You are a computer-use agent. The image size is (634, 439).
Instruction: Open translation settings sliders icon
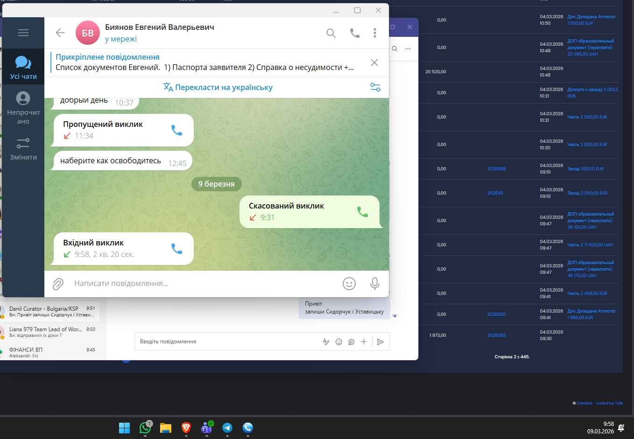(375, 87)
